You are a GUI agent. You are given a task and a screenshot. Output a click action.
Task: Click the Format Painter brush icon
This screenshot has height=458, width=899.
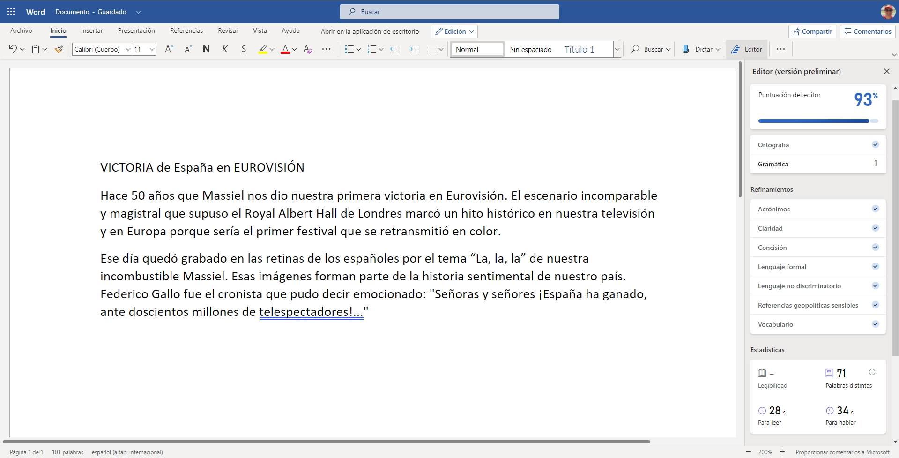59,49
